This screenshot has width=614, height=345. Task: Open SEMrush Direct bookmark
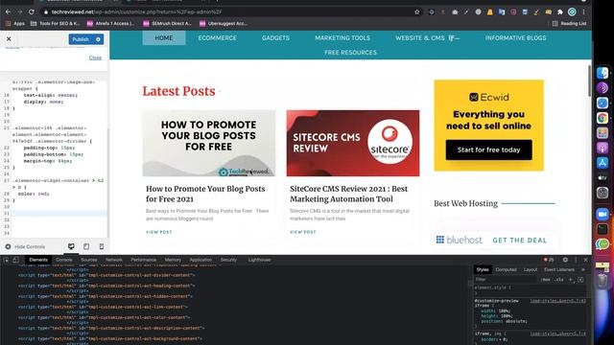click(167, 23)
